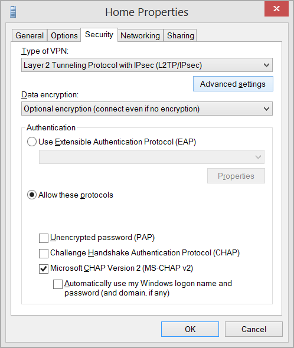Viewport: 294px width, 348px height.
Task: Click the Security tab
Action: (x=99, y=35)
